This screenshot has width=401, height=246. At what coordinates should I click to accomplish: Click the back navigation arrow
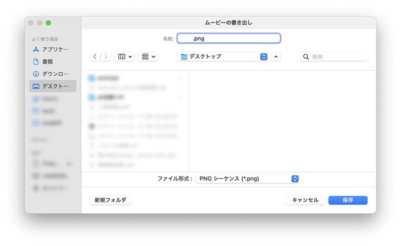[95, 57]
